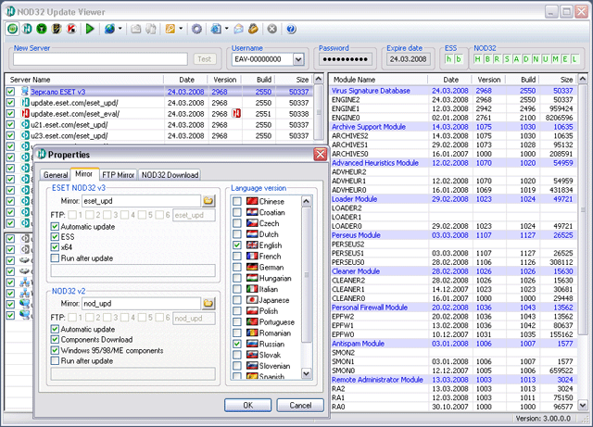
Task: Click the orange key toolbar icon
Action: (x=170, y=29)
